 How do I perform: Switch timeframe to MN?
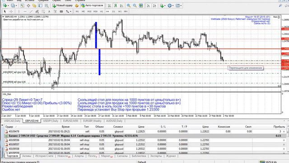126,11
